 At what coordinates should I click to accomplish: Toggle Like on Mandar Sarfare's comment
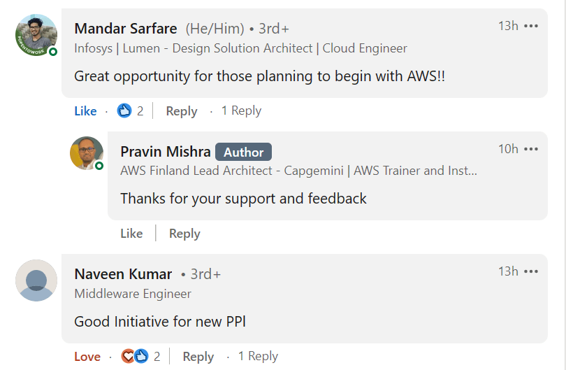point(85,111)
